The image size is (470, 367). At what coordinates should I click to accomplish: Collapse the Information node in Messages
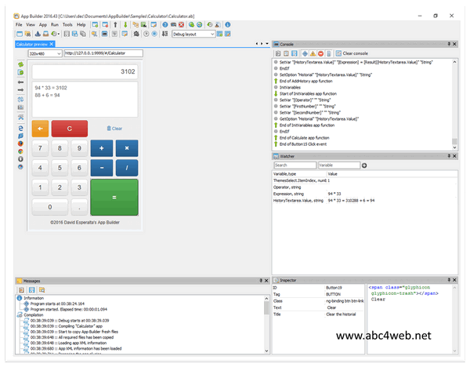pyautogui.click(x=20, y=298)
